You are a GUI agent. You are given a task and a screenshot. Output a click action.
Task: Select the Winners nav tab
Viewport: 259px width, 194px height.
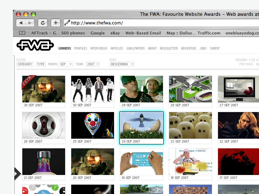click(65, 48)
